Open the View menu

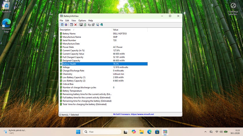click(x=74, y=20)
